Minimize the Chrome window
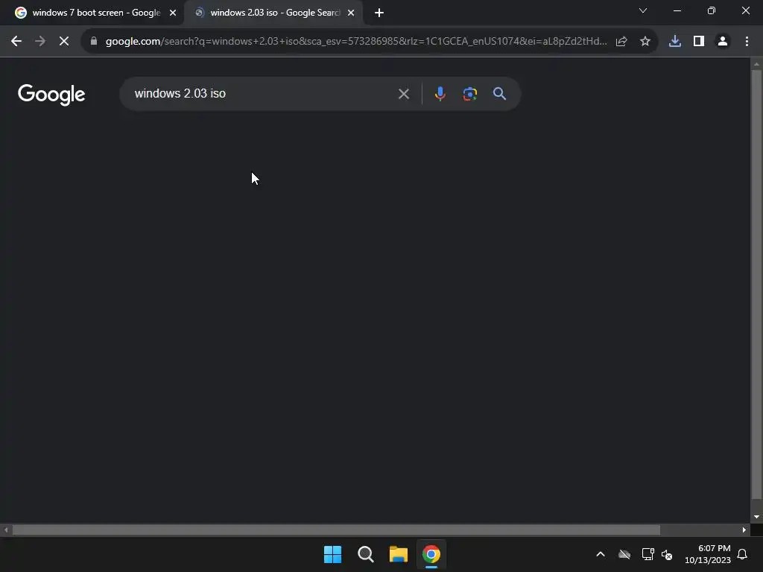Viewport: 763px width, 572px height. pos(677,10)
